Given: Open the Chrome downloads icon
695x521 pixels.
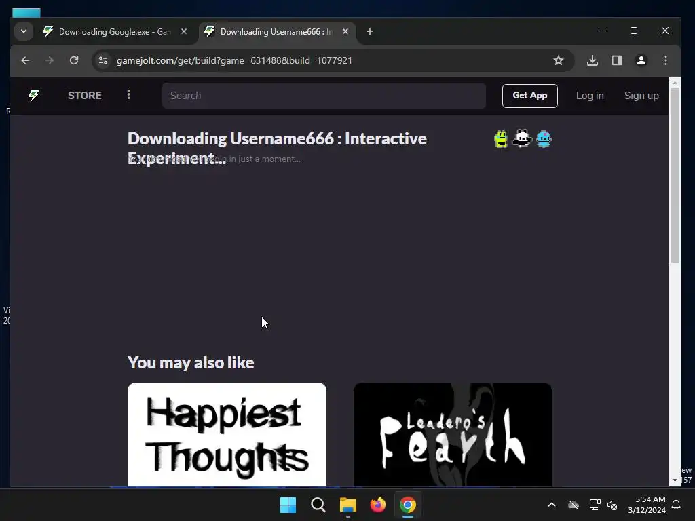Looking at the screenshot, I should pyautogui.click(x=592, y=60).
